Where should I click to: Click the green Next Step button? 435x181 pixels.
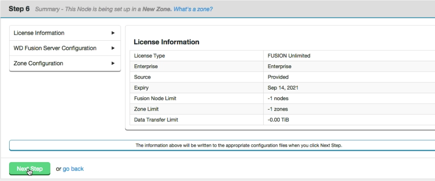coord(30,169)
